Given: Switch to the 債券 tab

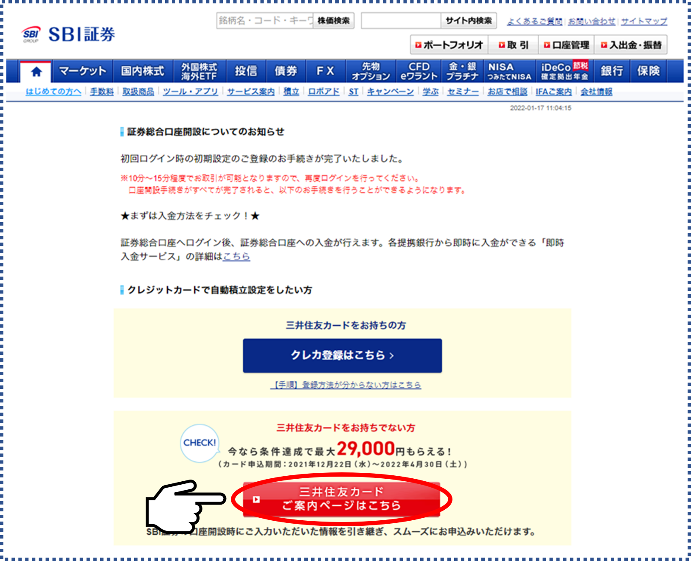Looking at the screenshot, I should [x=285, y=71].
